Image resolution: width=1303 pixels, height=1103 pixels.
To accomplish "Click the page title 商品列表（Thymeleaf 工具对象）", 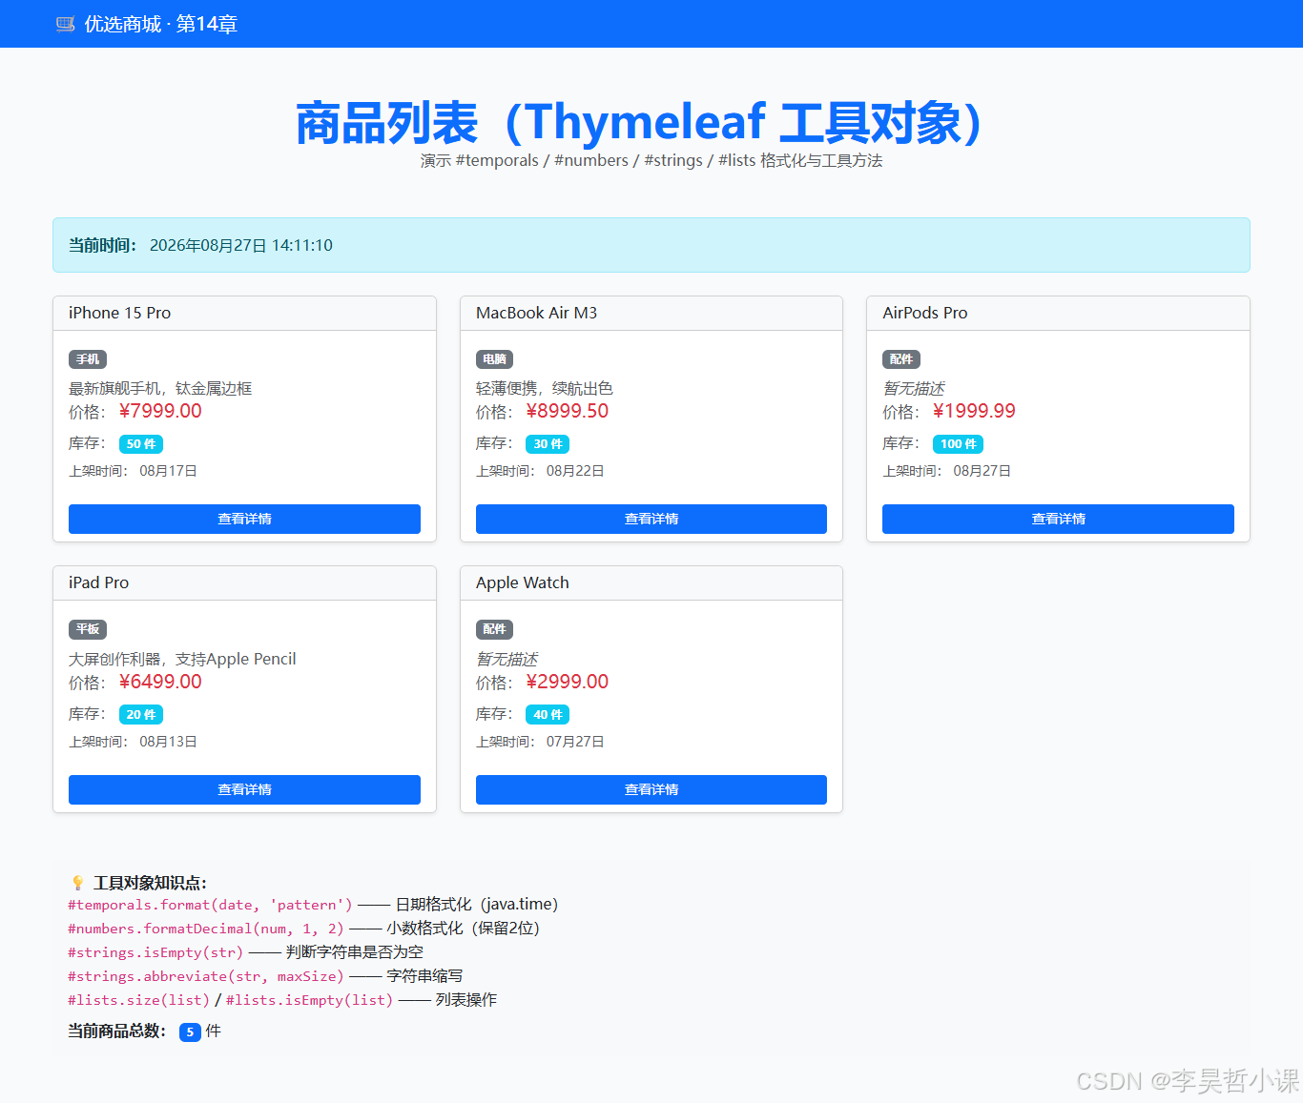I will (x=639, y=122).
